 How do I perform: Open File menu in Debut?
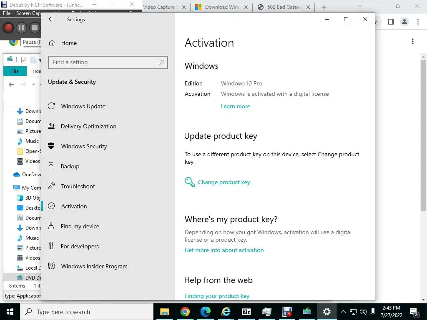click(7, 13)
